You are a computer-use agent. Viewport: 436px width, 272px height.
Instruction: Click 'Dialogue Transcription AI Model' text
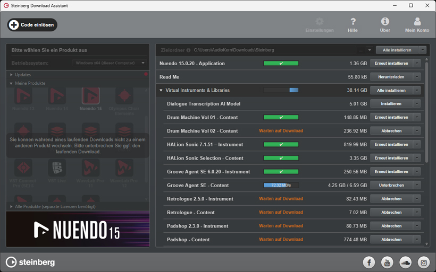click(x=204, y=104)
